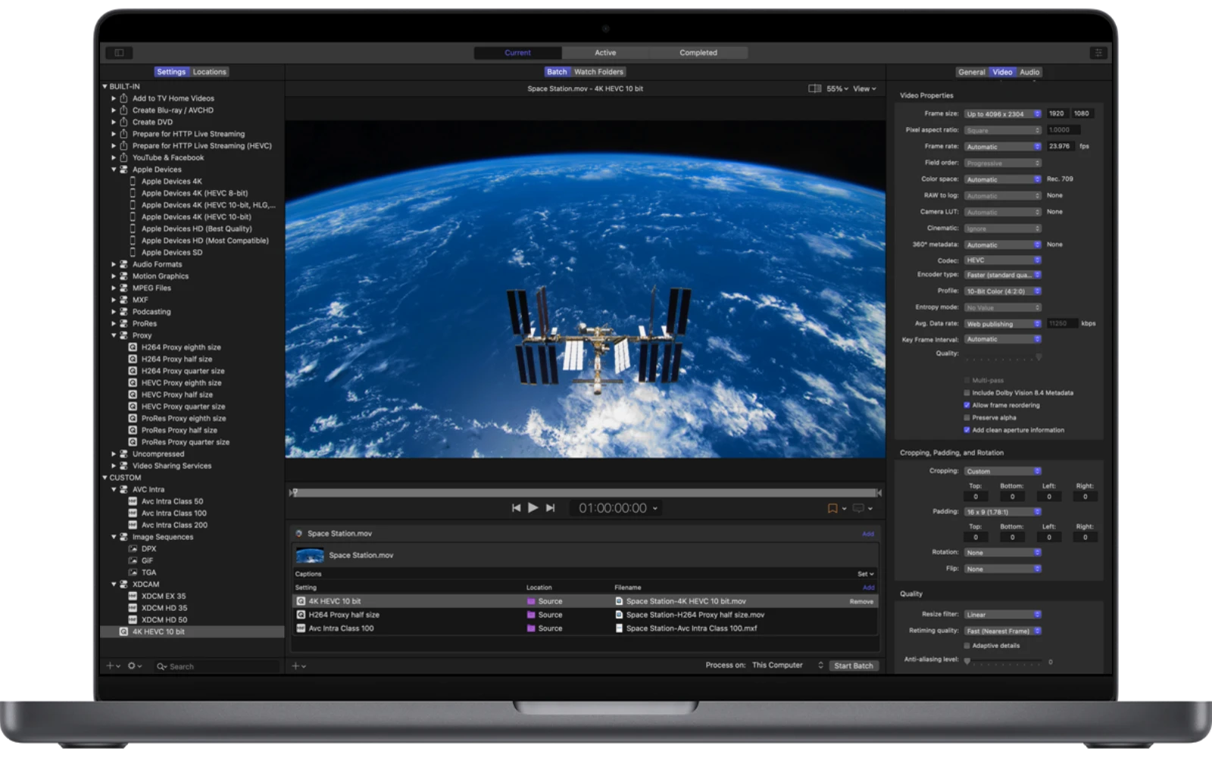This screenshot has height=757, width=1212.
Task: Toggle the Preserve alpha checkbox
Action: (967, 418)
